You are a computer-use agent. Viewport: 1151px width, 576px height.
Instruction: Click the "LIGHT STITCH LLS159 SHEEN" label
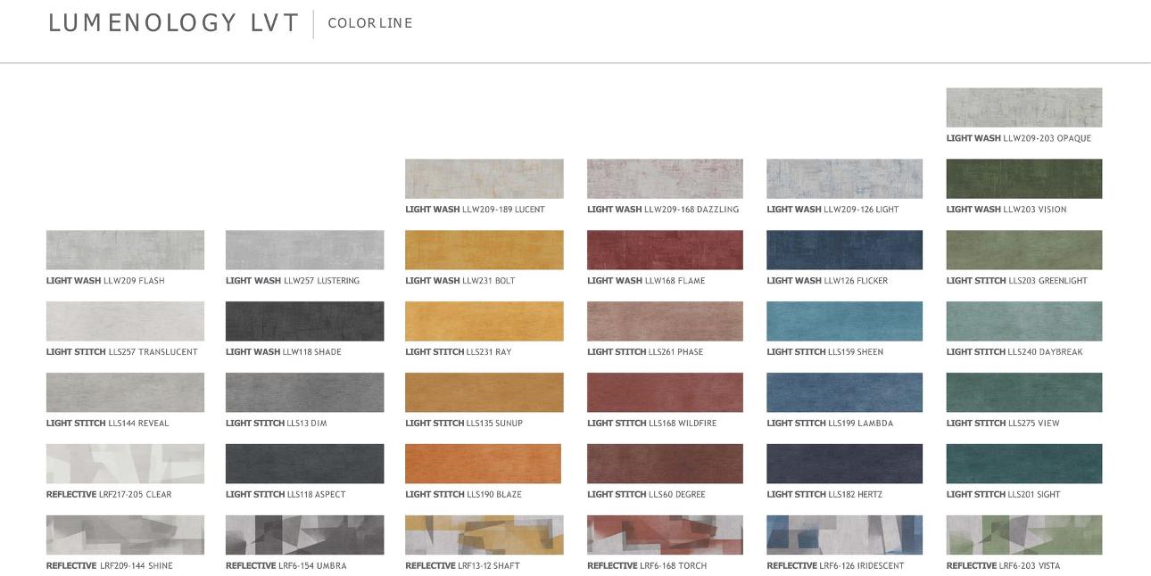tap(825, 352)
